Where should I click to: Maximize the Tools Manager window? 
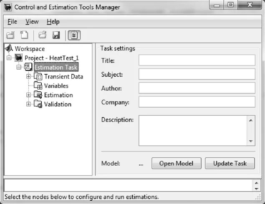coord(231,5)
